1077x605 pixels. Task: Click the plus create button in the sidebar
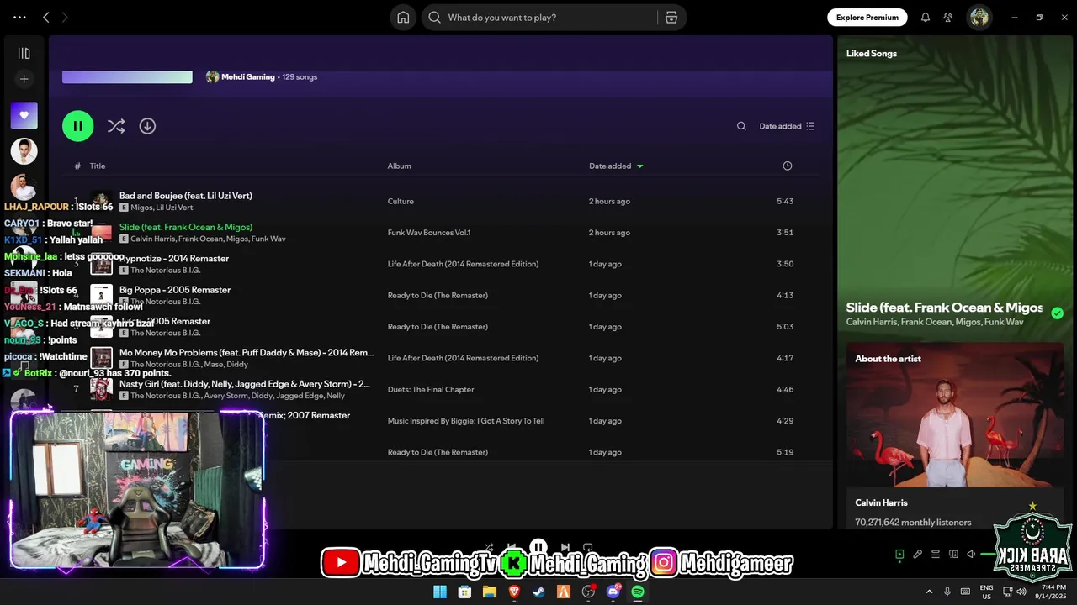click(24, 79)
